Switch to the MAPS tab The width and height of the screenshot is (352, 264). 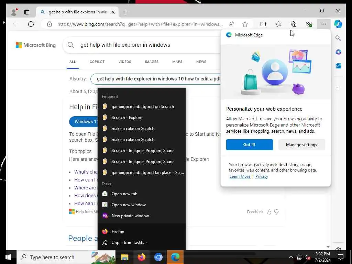[x=177, y=62]
